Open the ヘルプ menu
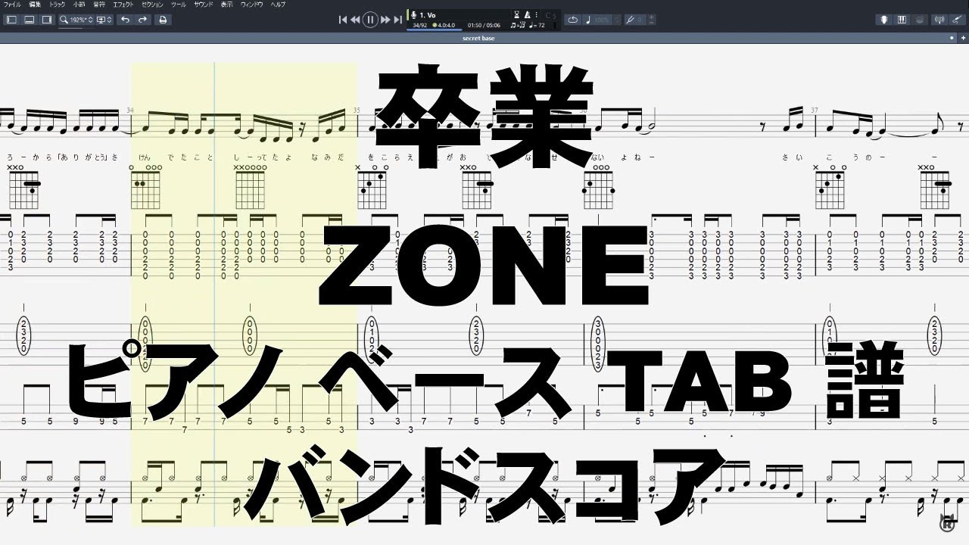The width and height of the screenshot is (969, 545). (x=279, y=5)
